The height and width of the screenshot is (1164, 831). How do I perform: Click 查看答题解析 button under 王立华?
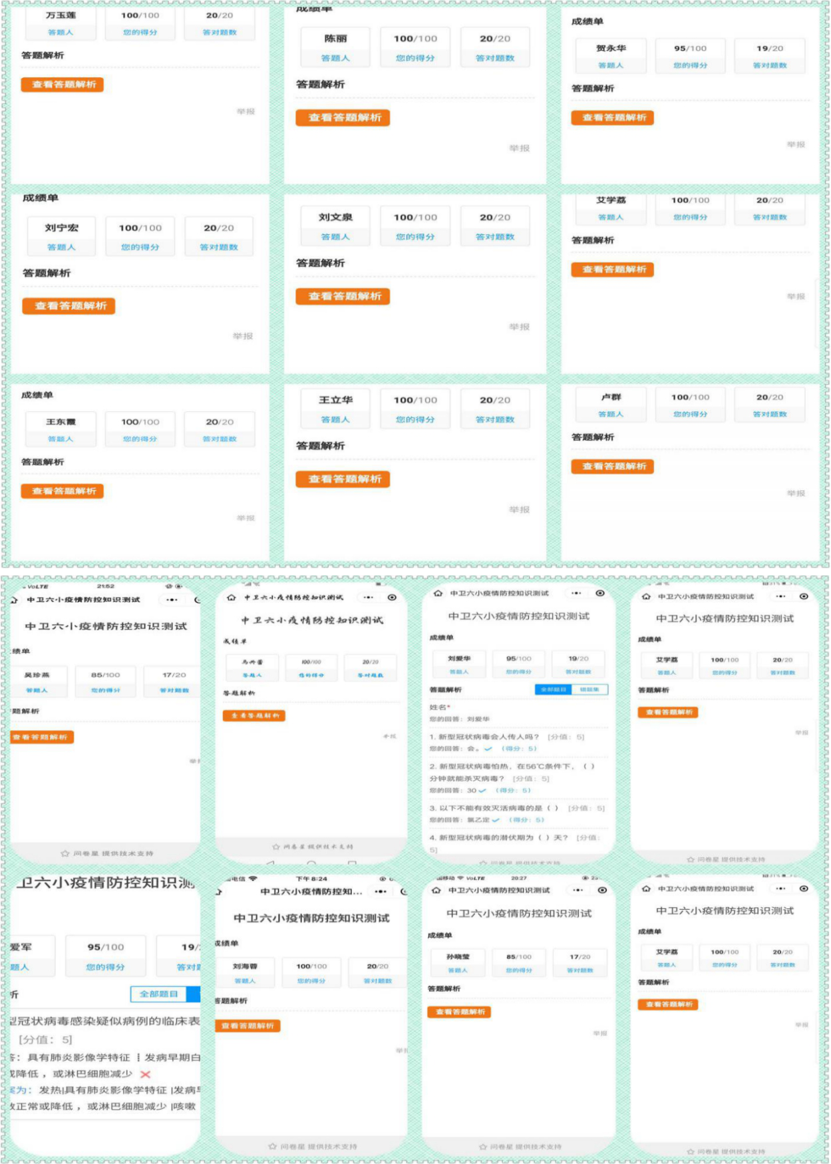click(343, 479)
